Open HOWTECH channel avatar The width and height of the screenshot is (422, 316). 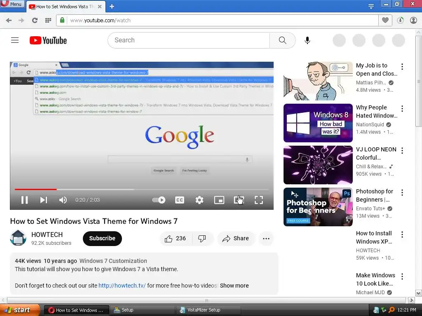click(x=18, y=238)
